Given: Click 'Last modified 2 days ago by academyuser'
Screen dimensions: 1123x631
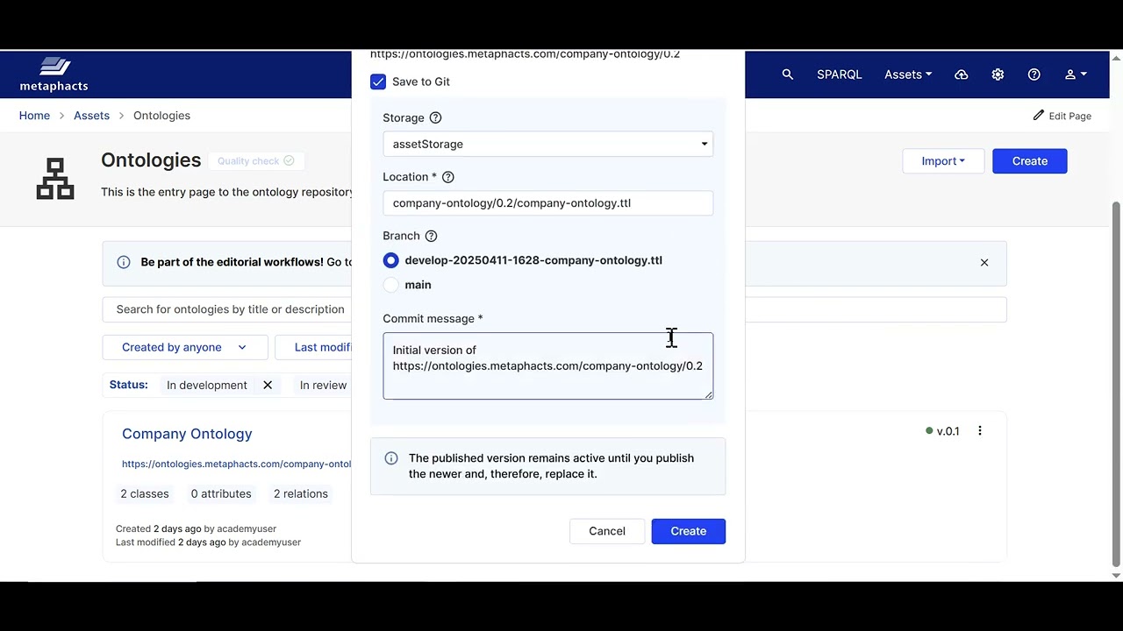Looking at the screenshot, I should pyautogui.click(x=208, y=542).
